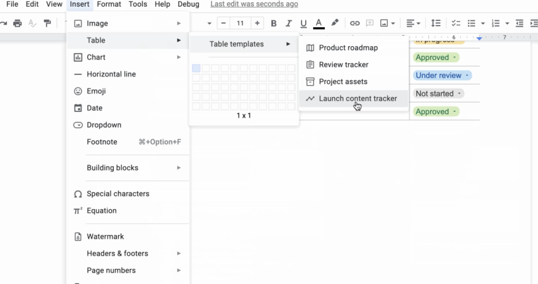Underline the selected text

click(303, 23)
